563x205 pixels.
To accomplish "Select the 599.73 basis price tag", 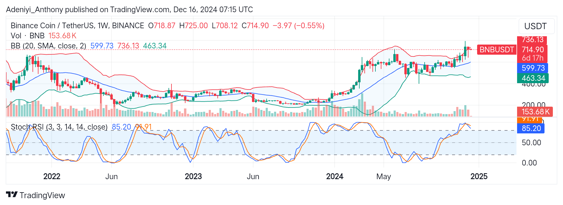I will (533, 68).
